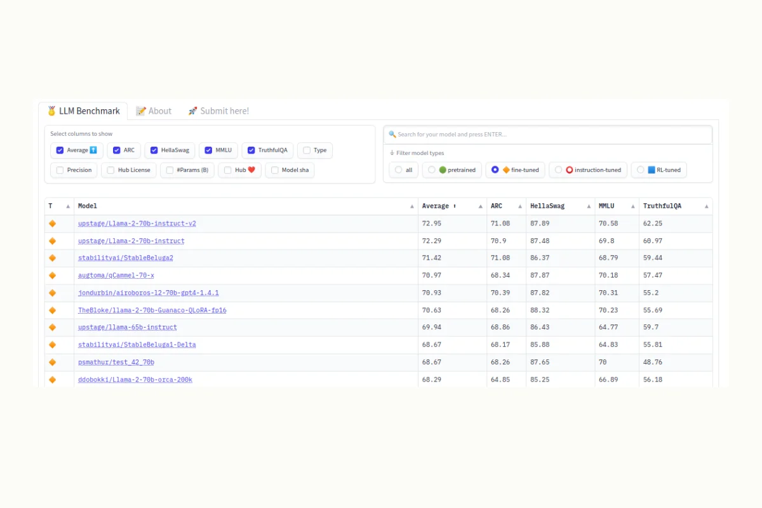Open upstage/Llama-2-70b-instruct model link
Image resolution: width=762 pixels, height=508 pixels.
click(x=131, y=241)
